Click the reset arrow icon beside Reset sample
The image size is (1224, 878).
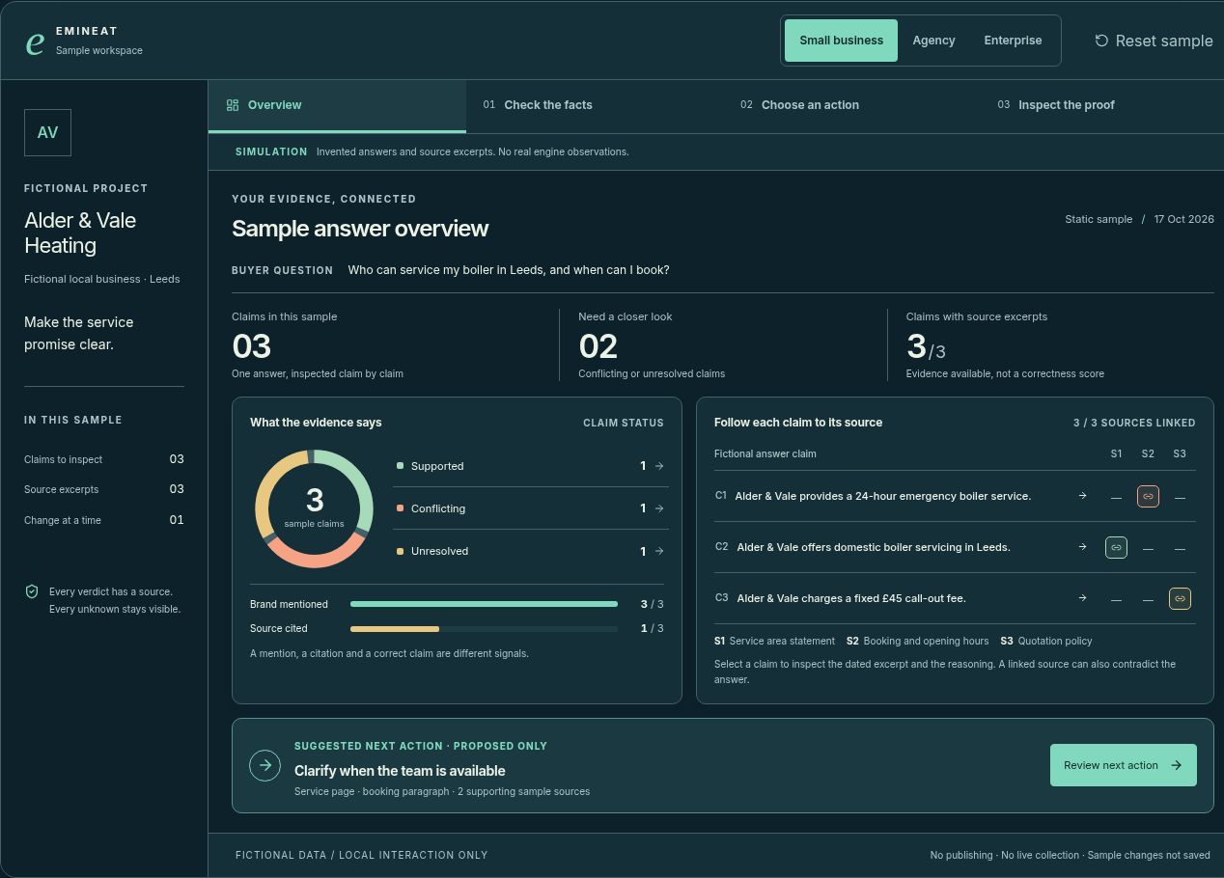1101,41
